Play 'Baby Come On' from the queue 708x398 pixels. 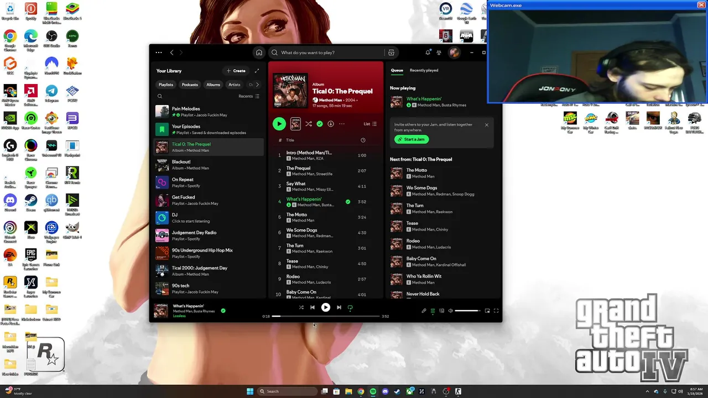coord(441,261)
